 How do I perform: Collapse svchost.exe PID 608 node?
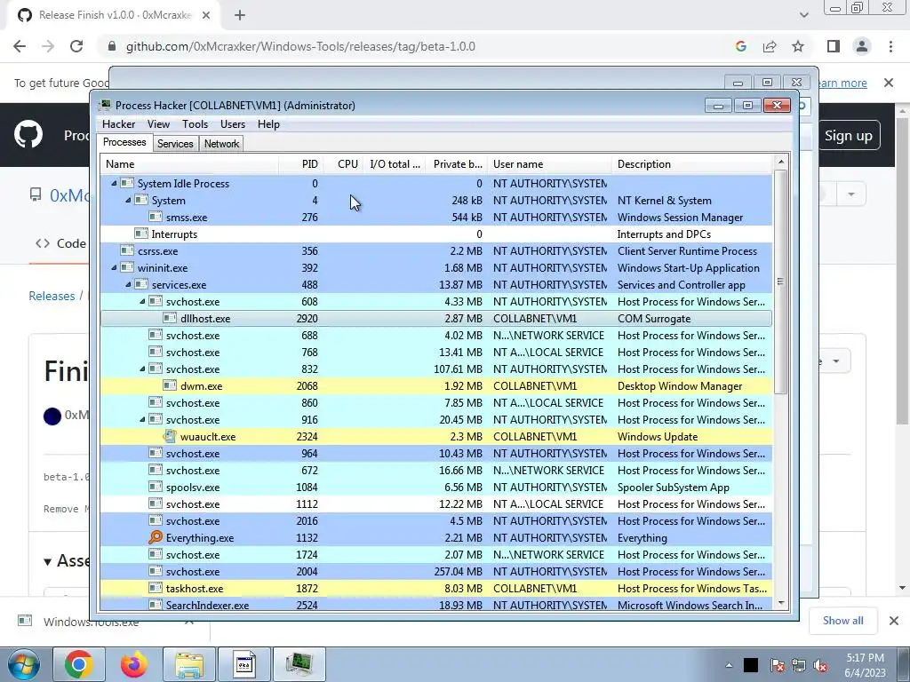click(x=142, y=302)
